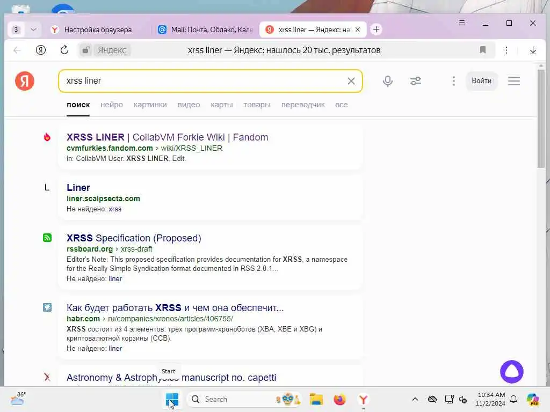The width and height of the screenshot is (550, 412).
Task: Select the нейро search category
Action: coord(112,105)
